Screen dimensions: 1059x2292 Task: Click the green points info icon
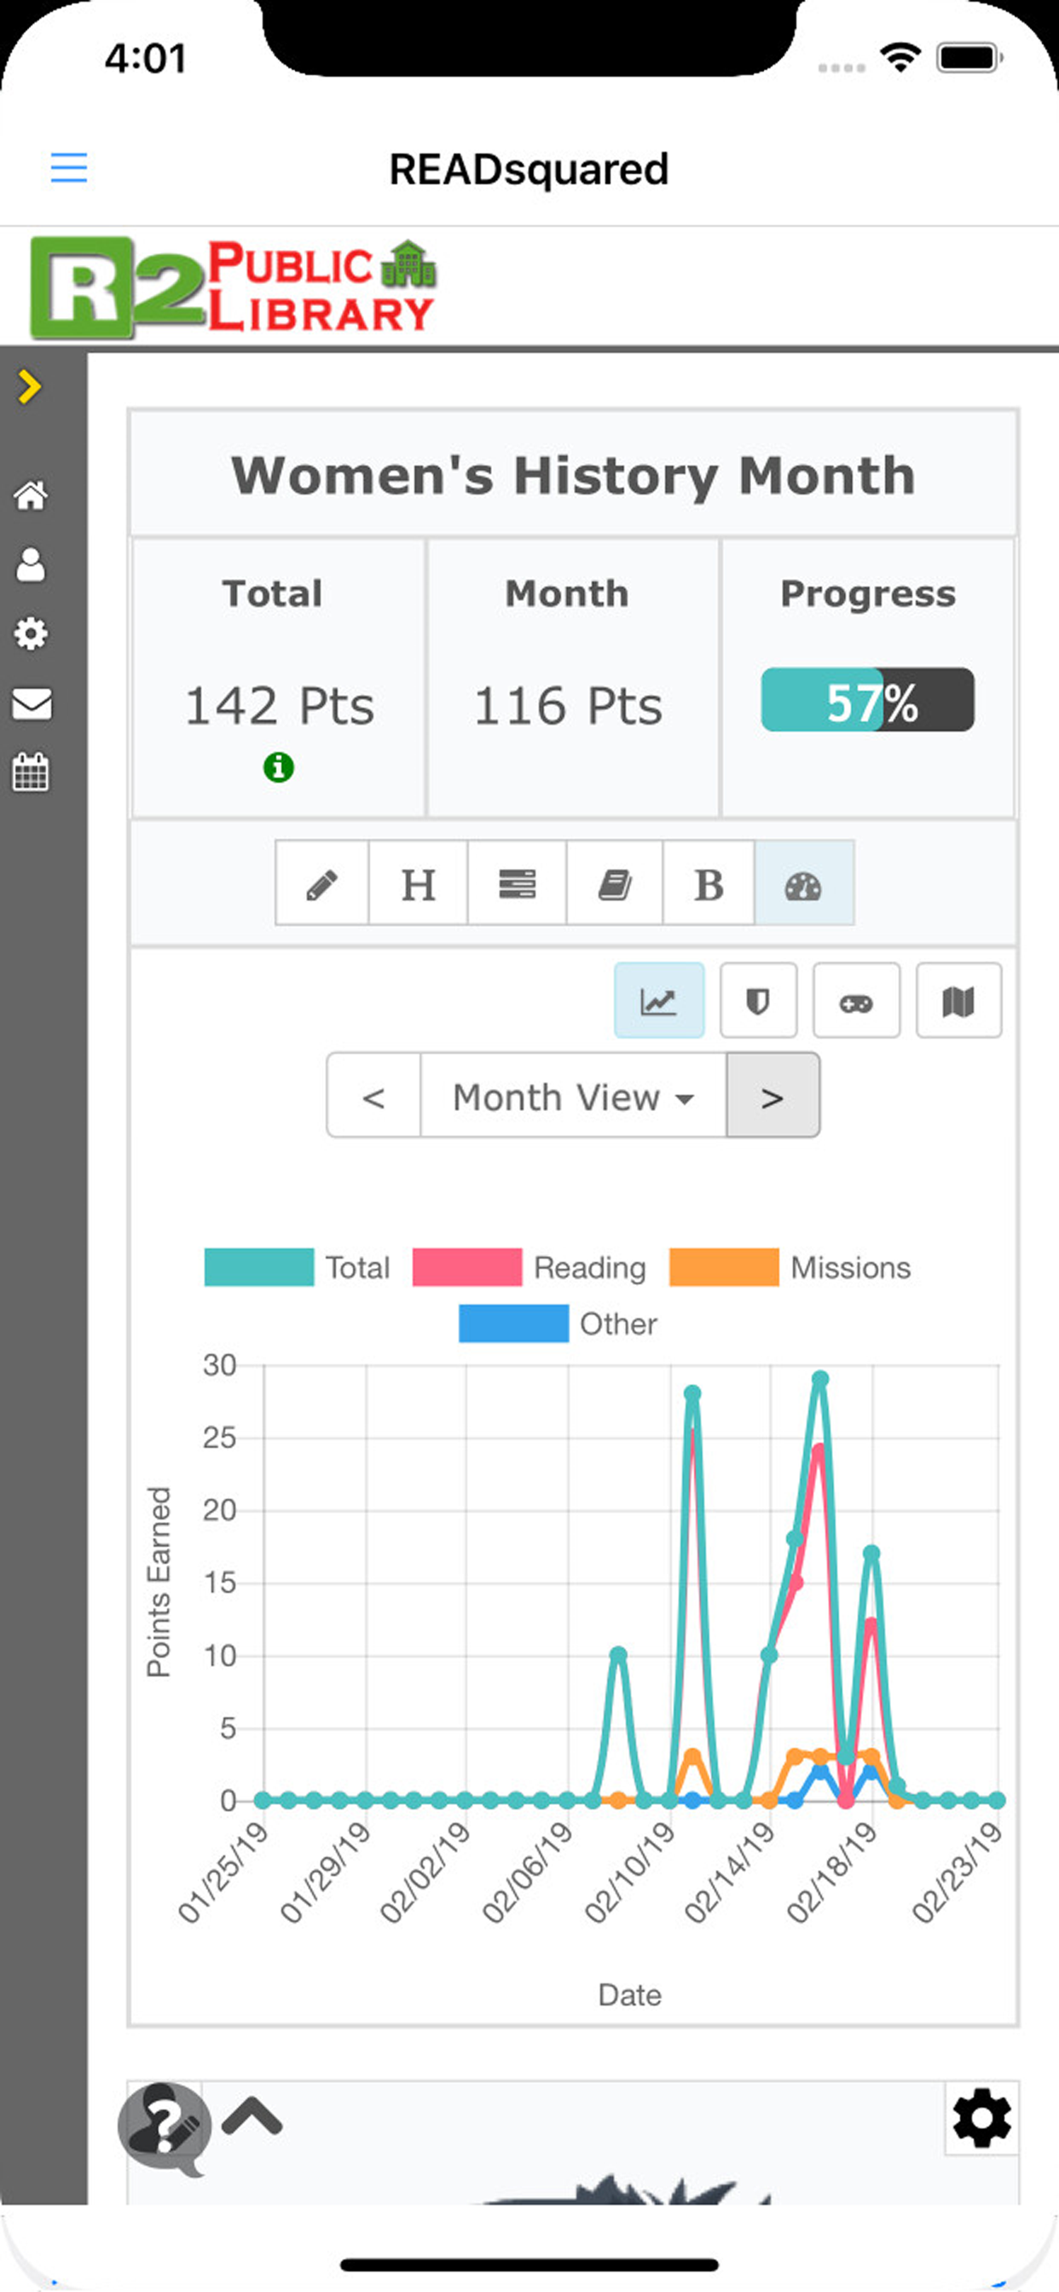pos(279,767)
